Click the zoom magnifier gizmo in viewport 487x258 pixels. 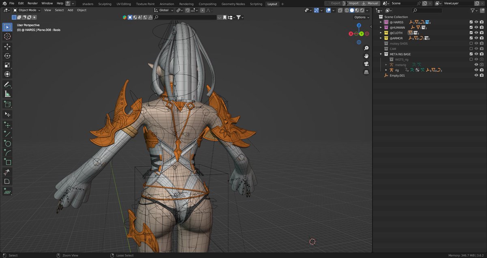[366, 48]
